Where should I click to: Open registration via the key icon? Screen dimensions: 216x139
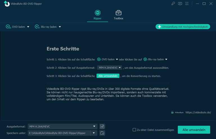[173, 3]
